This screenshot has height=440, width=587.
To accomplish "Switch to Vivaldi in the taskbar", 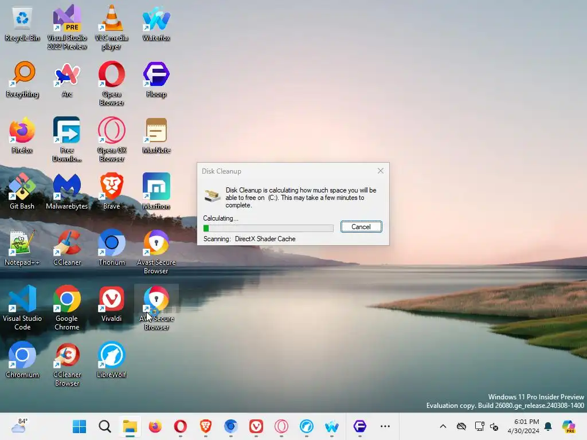I will [x=256, y=426].
